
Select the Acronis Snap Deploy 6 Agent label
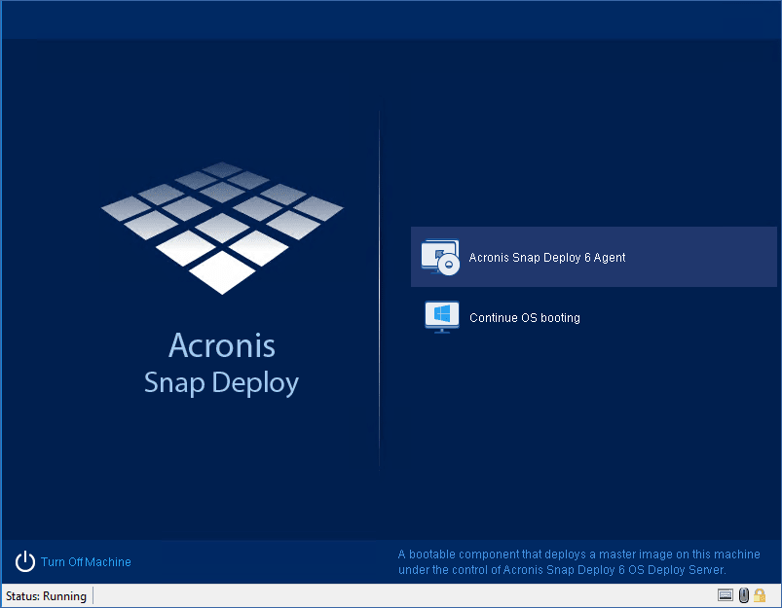click(x=546, y=258)
